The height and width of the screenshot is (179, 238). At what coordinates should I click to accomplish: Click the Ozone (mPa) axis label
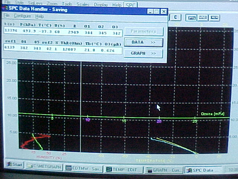(x=213, y=114)
